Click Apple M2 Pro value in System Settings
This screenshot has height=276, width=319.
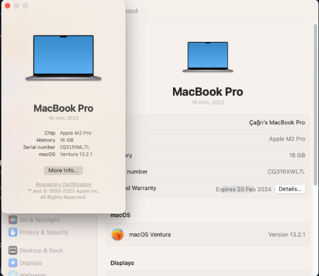tap(287, 139)
